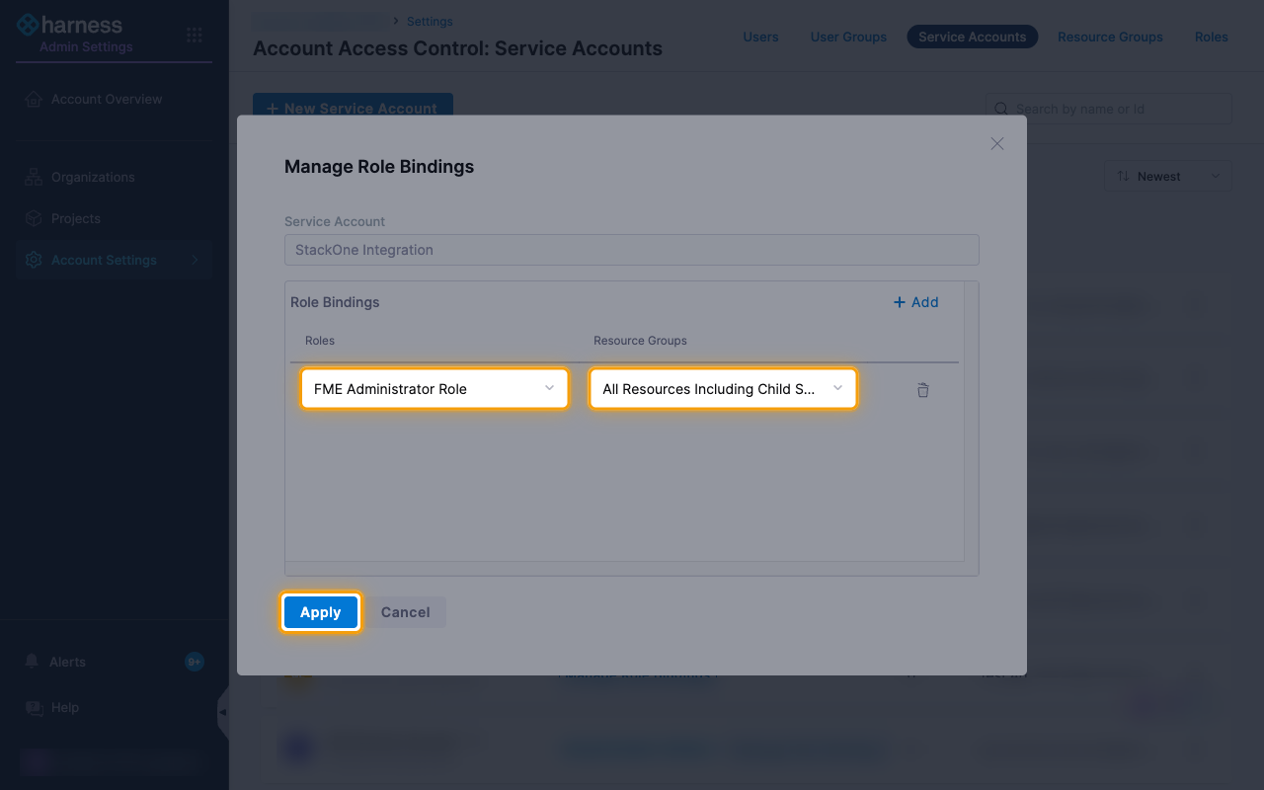Add a new role binding

tap(915, 302)
